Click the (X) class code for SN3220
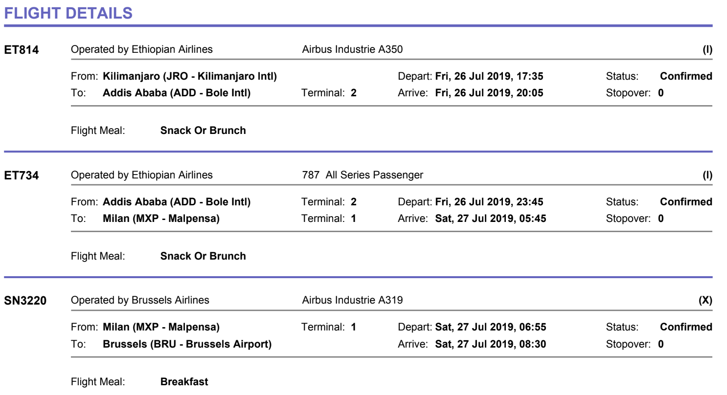727x395 pixels. (705, 300)
